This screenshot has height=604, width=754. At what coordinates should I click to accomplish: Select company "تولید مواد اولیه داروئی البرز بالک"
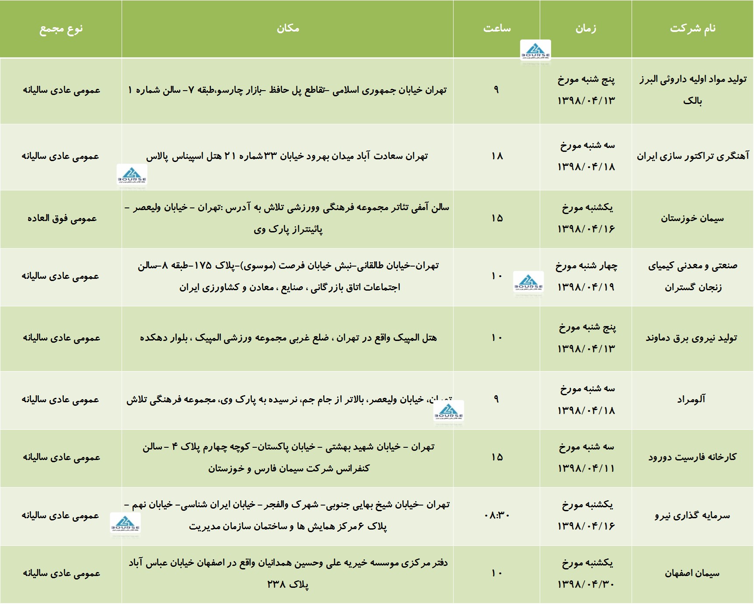click(693, 90)
